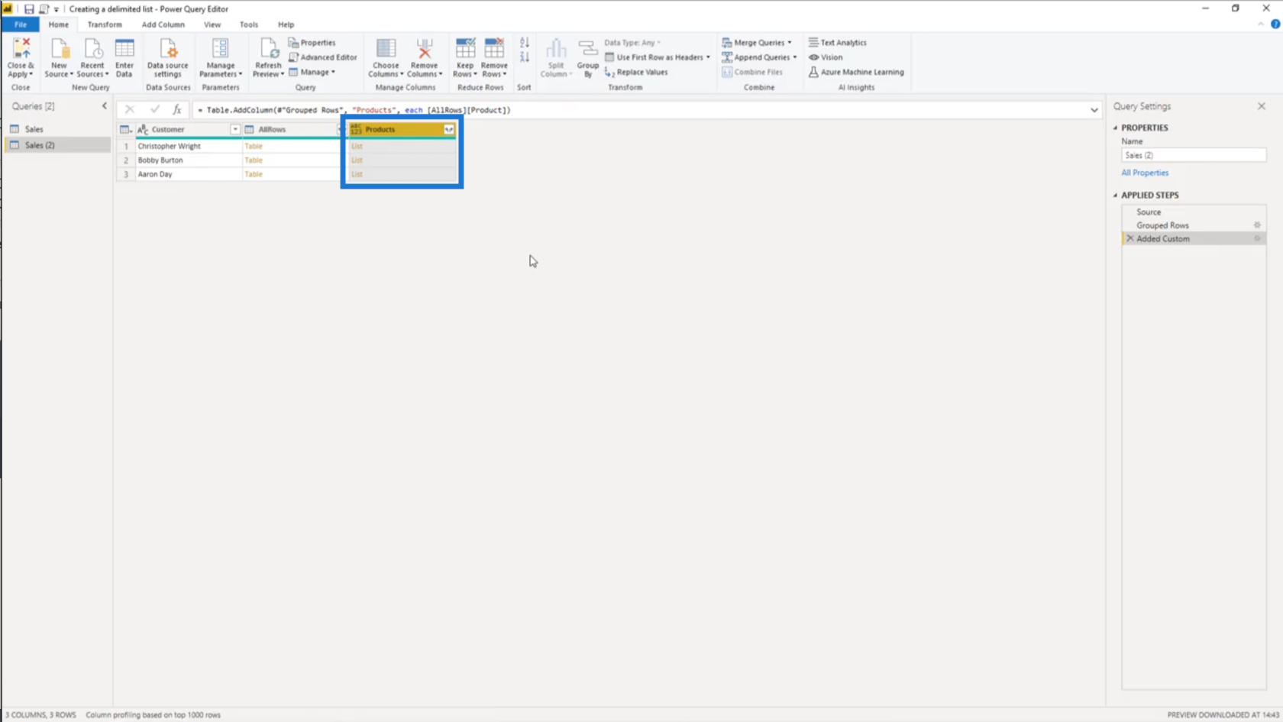Open query Properties in the ribbon
1283x722 pixels.
point(312,43)
